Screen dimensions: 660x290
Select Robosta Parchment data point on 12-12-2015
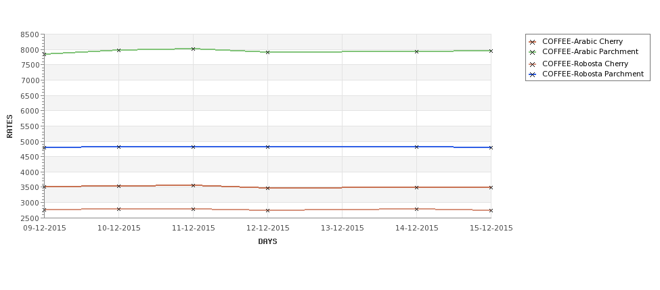coord(267,147)
